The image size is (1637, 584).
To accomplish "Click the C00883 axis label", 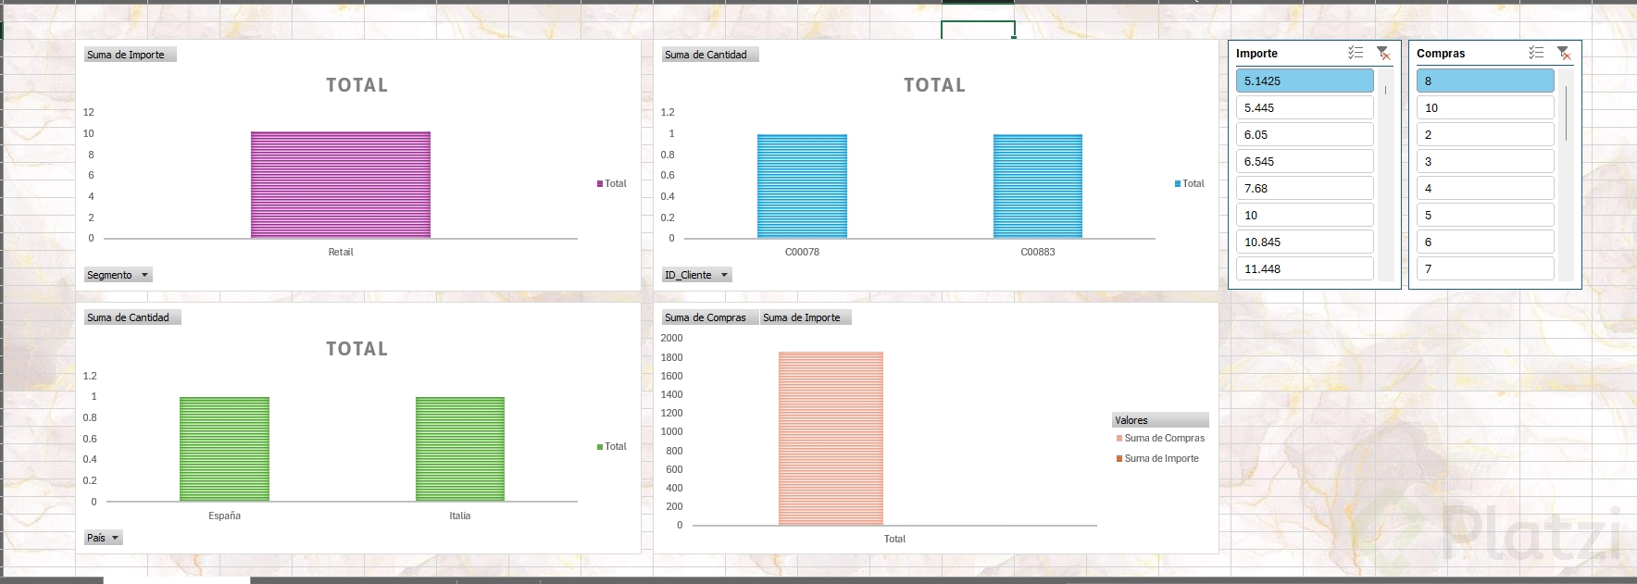I will (1038, 252).
